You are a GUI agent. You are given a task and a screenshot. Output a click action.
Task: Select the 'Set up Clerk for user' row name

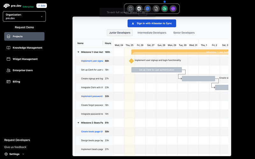[92, 70]
